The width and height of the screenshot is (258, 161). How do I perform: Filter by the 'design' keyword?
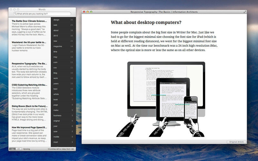(63, 20)
